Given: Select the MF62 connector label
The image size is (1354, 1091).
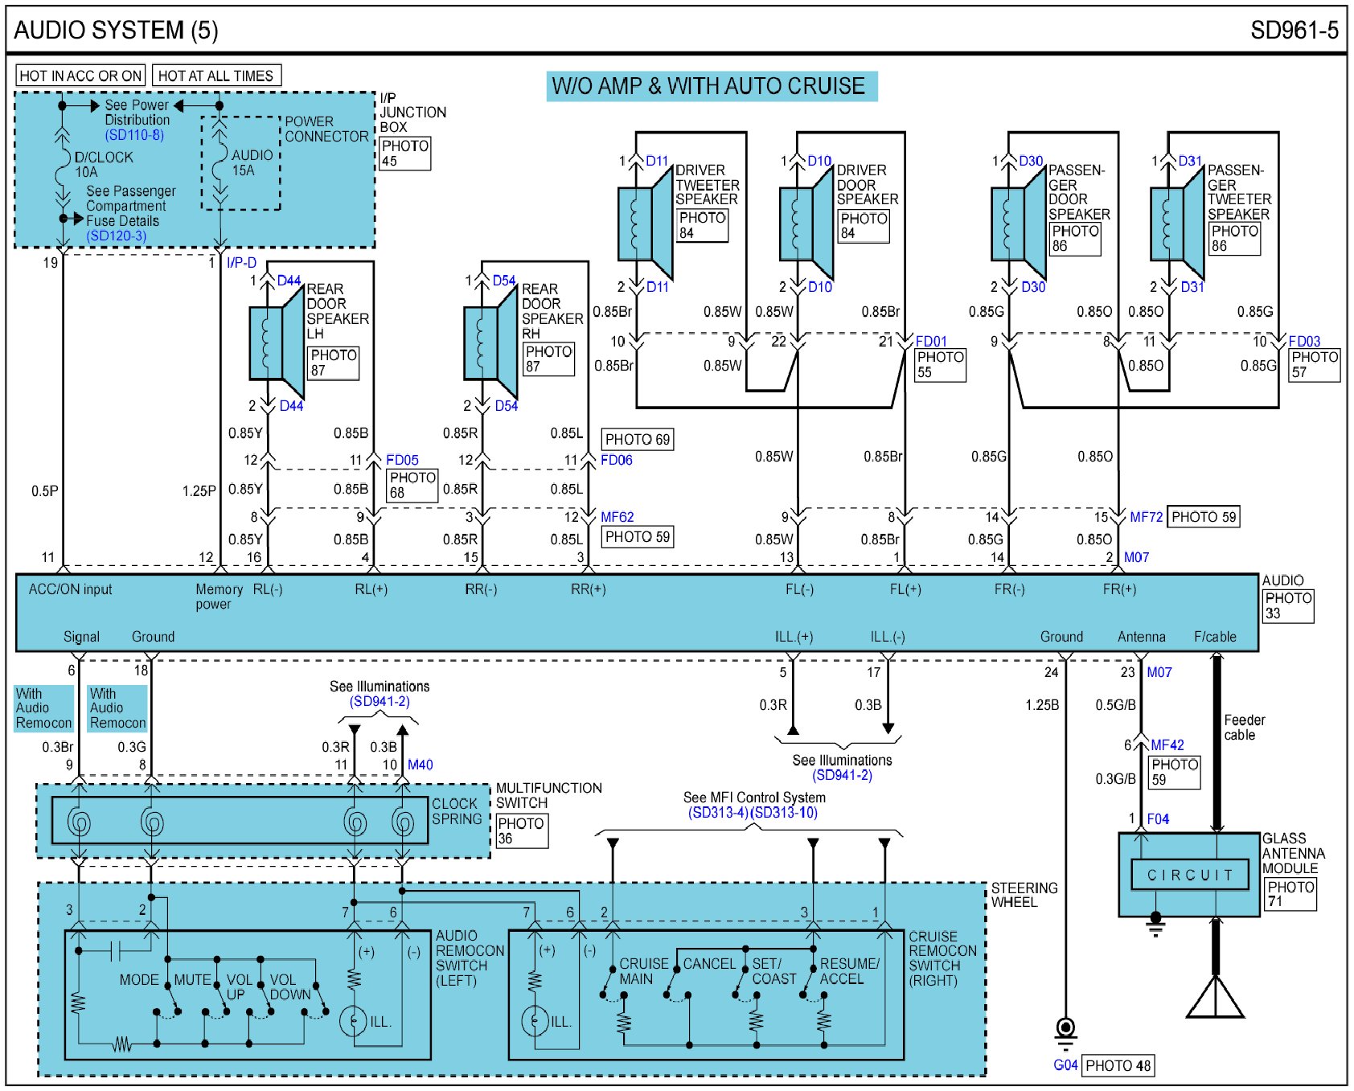Looking at the screenshot, I should point(618,517).
